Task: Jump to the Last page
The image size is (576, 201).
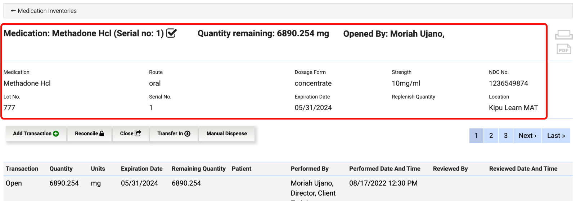Action: click(x=556, y=136)
